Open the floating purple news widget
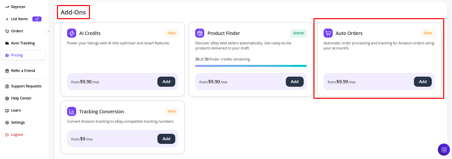The image size is (452, 159). click(x=444, y=150)
